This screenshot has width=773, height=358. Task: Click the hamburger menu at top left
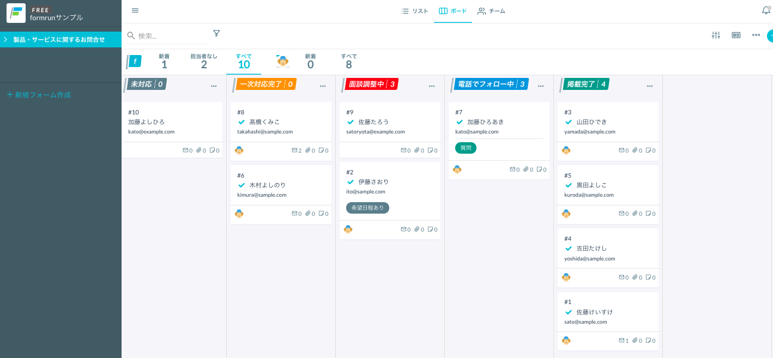(x=135, y=10)
